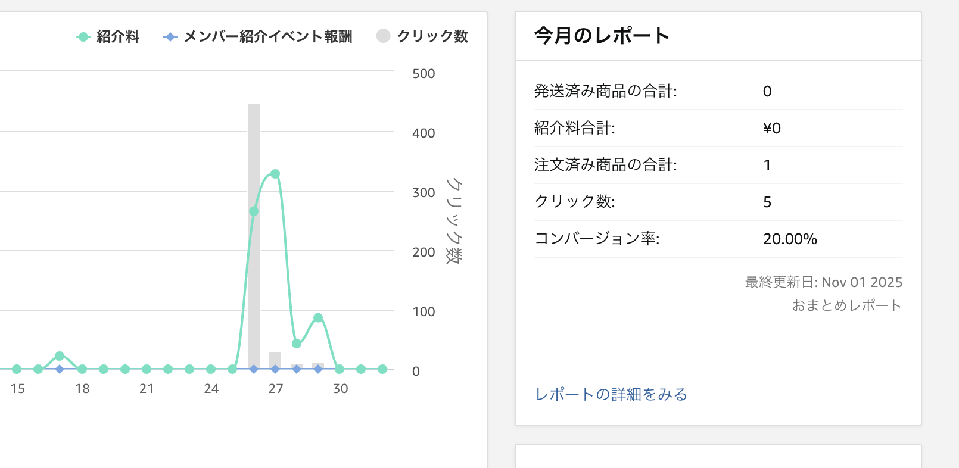This screenshot has width=959, height=468.
Task: Click the short gray bar at day 27
Action: pos(275,361)
